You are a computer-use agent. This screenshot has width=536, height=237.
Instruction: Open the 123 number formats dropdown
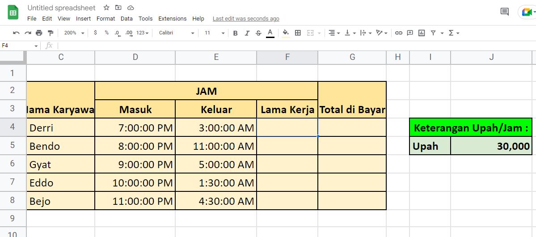pos(142,33)
